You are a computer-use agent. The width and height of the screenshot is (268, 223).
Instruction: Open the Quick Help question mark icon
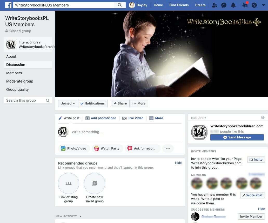click(254, 5)
